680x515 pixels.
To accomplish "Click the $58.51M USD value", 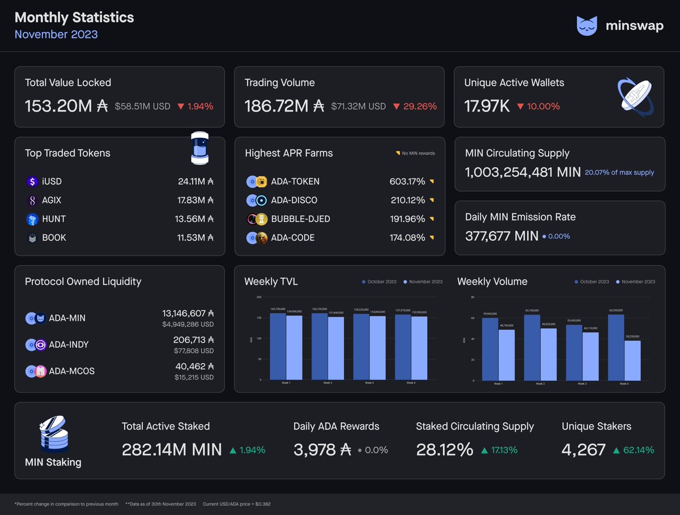I will pos(142,107).
